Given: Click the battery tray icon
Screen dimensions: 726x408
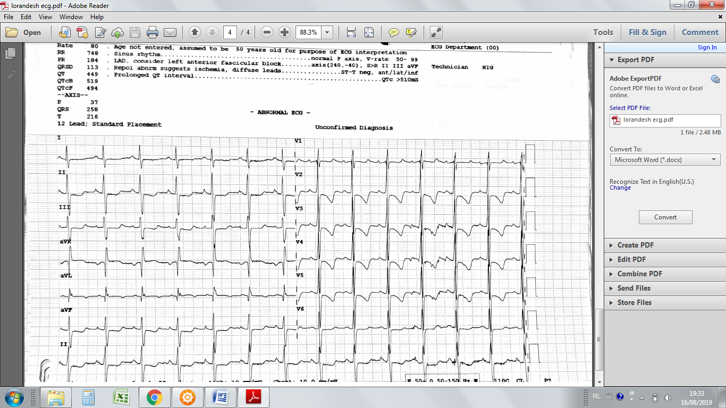Looking at the screenshot, I should coord(655,398).
